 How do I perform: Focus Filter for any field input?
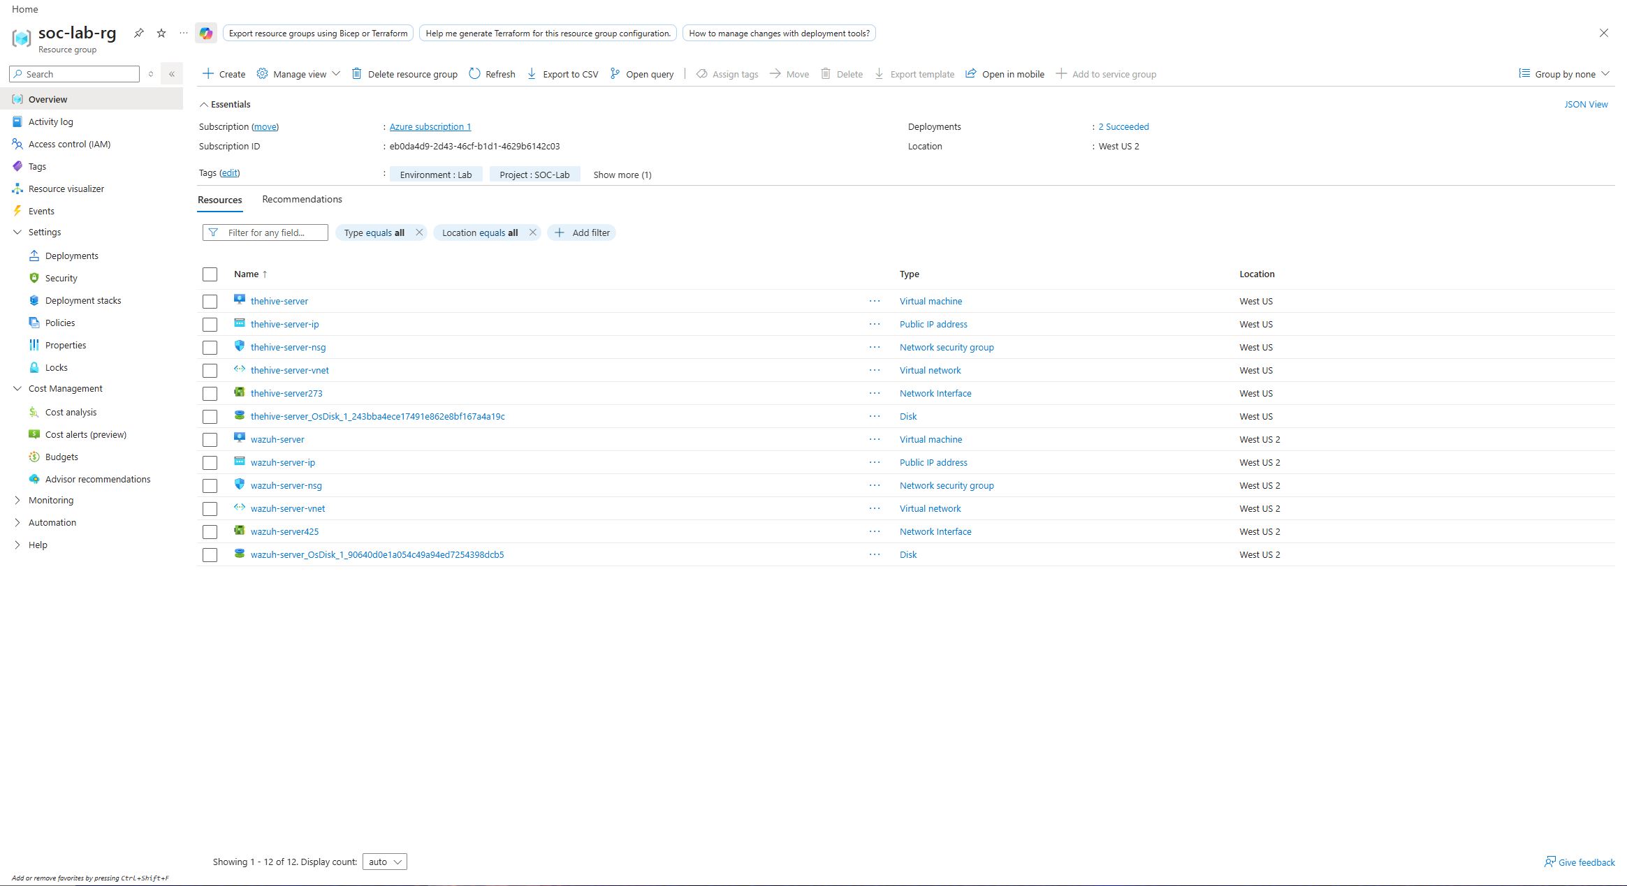coord(265,232)
